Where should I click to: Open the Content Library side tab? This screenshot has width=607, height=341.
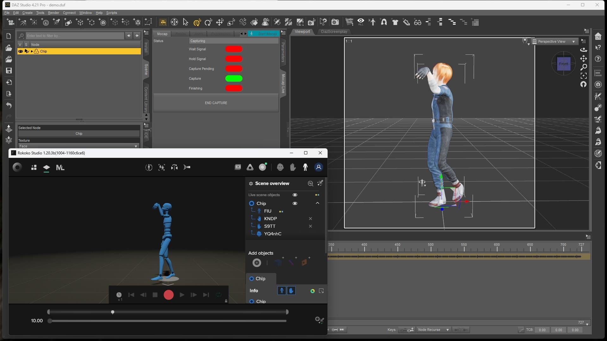click(146, 99)
